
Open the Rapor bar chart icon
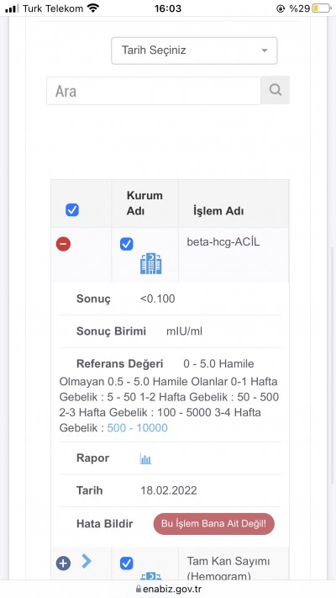(145, 458)
